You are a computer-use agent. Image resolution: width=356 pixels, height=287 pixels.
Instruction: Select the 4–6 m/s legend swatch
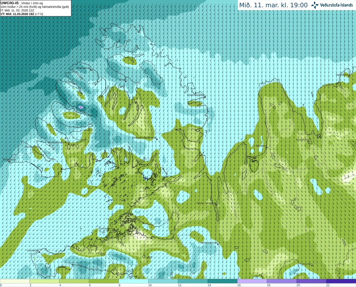74,281
